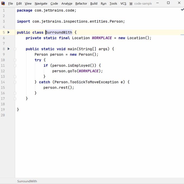The image size is (184, 184).
Task: Click 'catch' keyword on line 14
Action: click(x=44, y=82)
